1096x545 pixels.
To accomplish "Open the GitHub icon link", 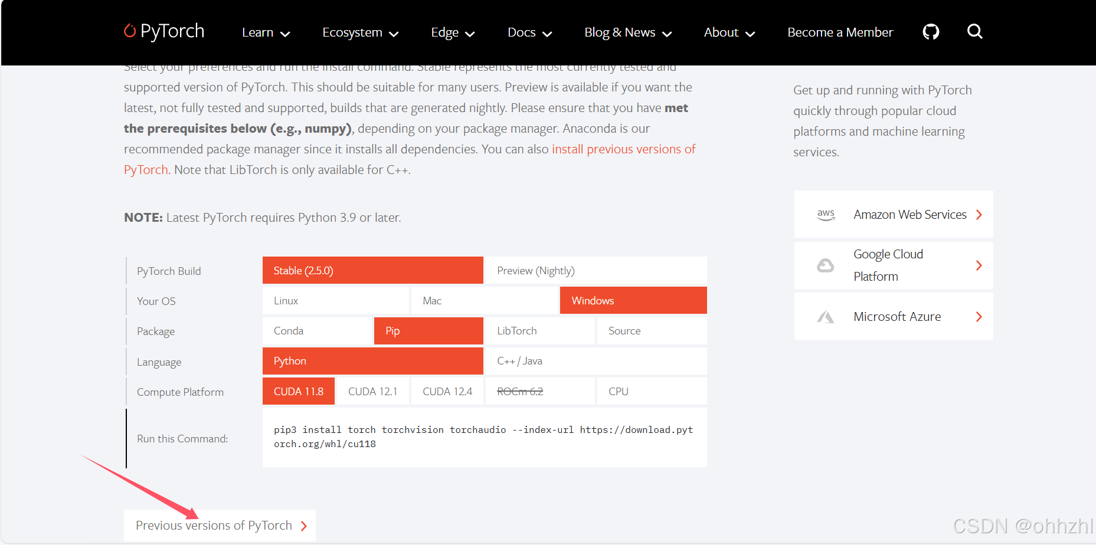I will (x=931, y=32).
